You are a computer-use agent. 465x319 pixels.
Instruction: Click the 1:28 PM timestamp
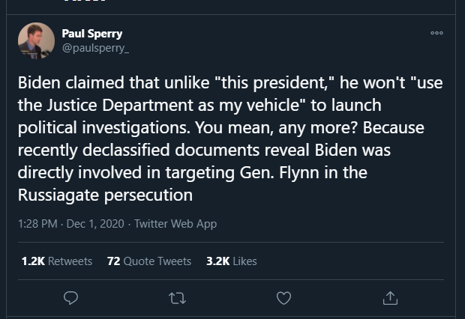tap(37, 224)
